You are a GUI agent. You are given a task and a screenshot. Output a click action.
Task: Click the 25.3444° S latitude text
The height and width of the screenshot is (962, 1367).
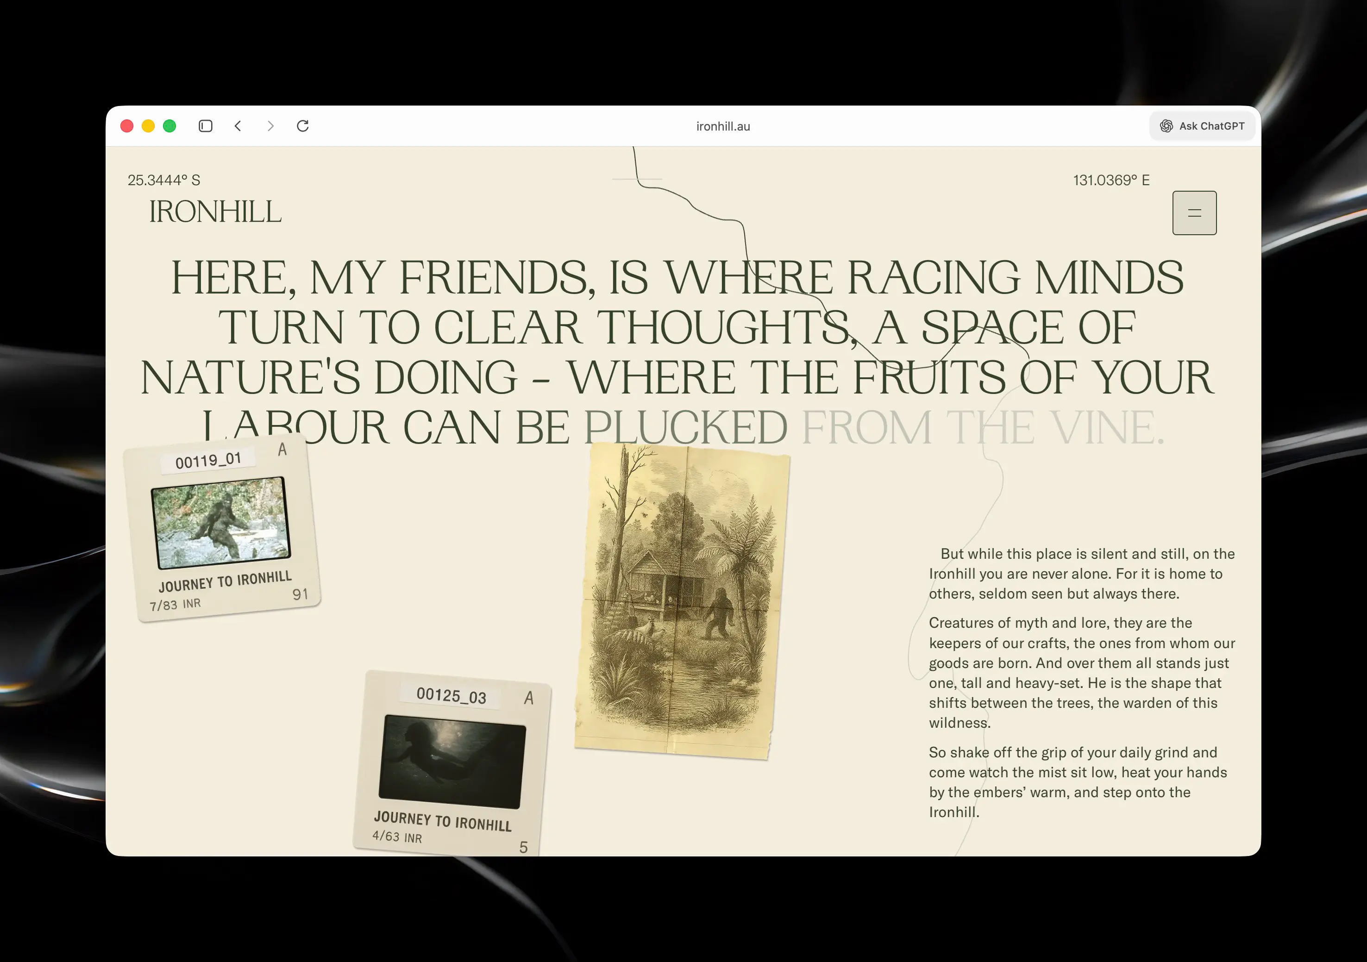coord(164,180)
